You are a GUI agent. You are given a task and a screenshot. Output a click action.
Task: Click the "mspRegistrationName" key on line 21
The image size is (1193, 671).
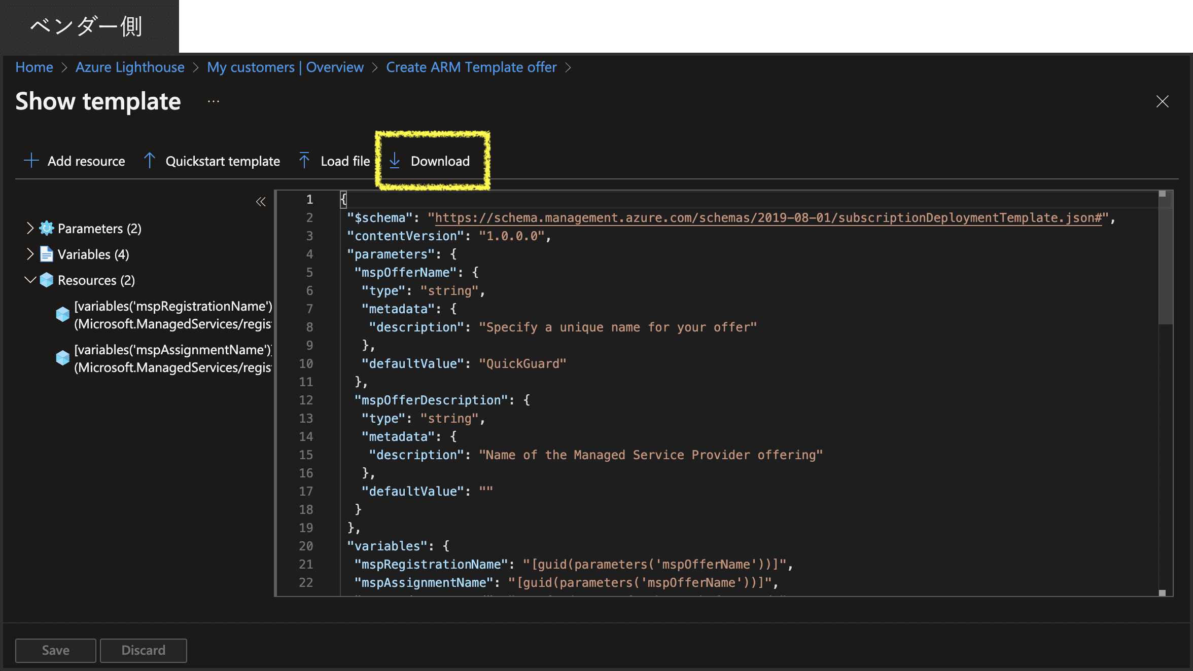(x=431, y=565)
